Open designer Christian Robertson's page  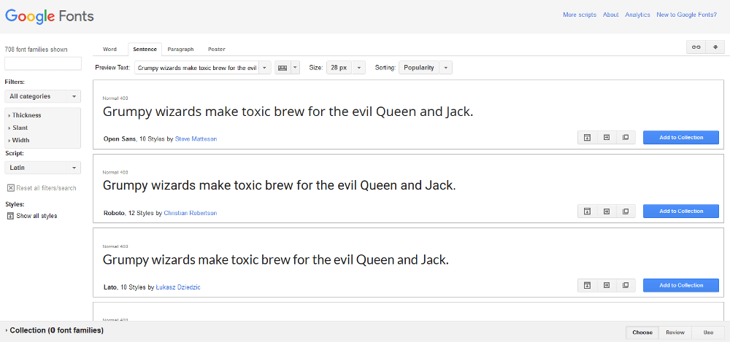click(191, 213)
